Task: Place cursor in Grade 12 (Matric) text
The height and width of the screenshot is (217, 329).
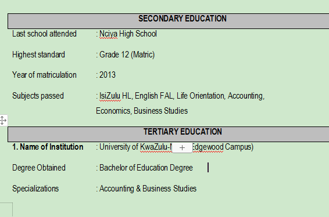Action: click(x=127, y=55)
